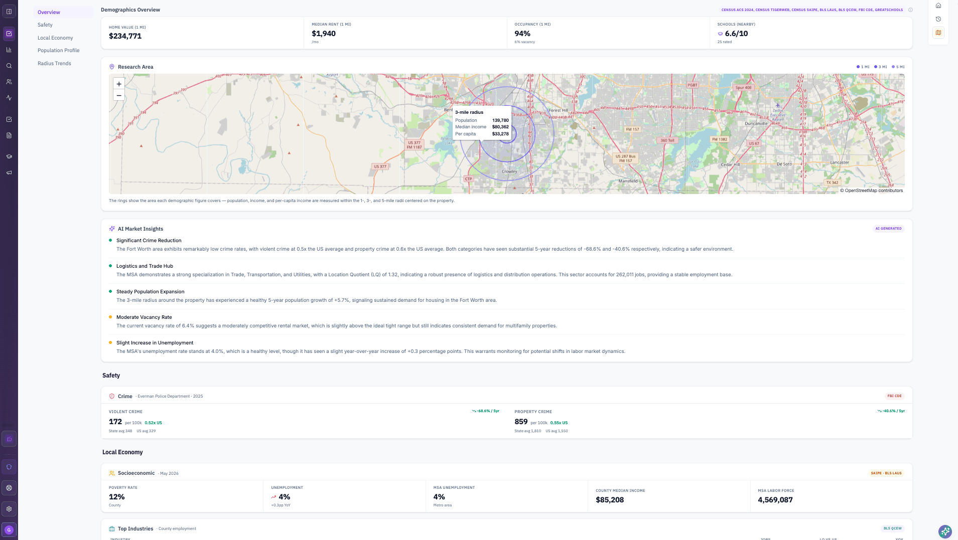Click the home icon in right rail
958x540 pixels.
tap(938, 6)
